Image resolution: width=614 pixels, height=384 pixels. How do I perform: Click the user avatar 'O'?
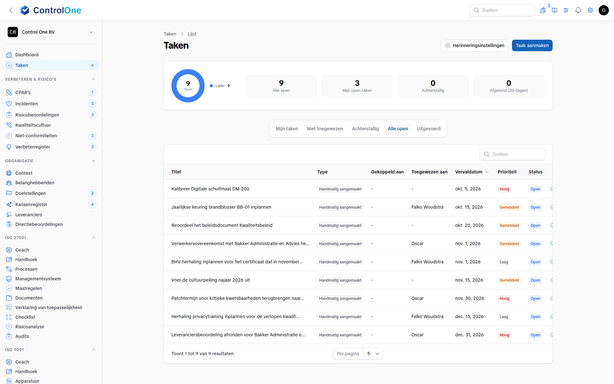(603, 10)
